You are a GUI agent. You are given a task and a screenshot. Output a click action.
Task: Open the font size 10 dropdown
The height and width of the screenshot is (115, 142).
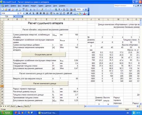(x=23, y=13)
